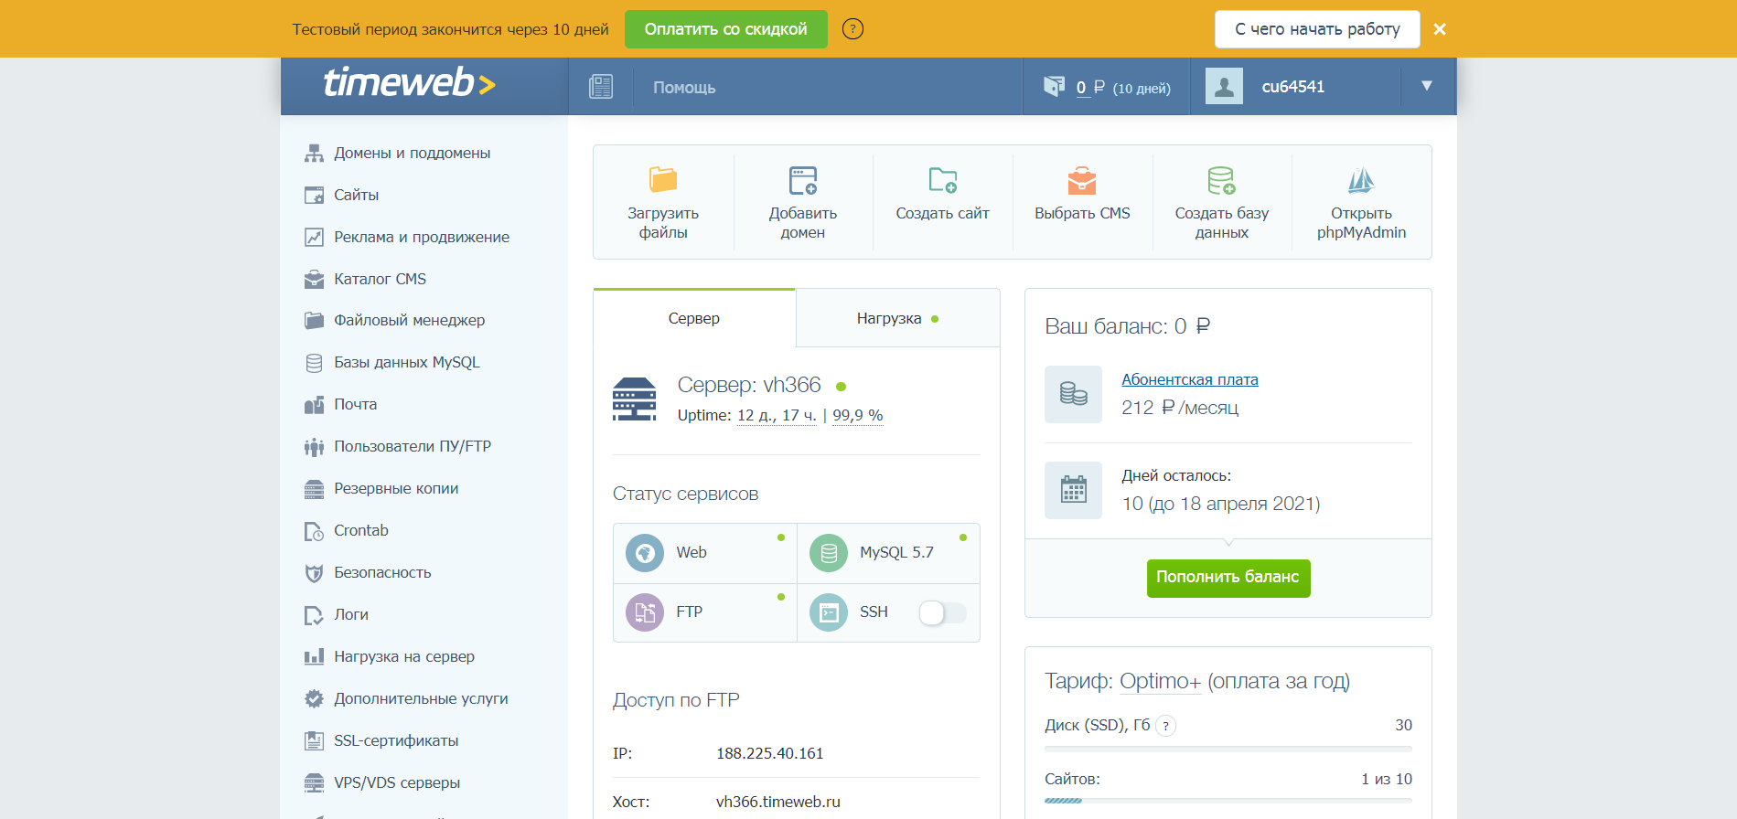Open the Choose CMS briefcase icon

point(1082,180)
